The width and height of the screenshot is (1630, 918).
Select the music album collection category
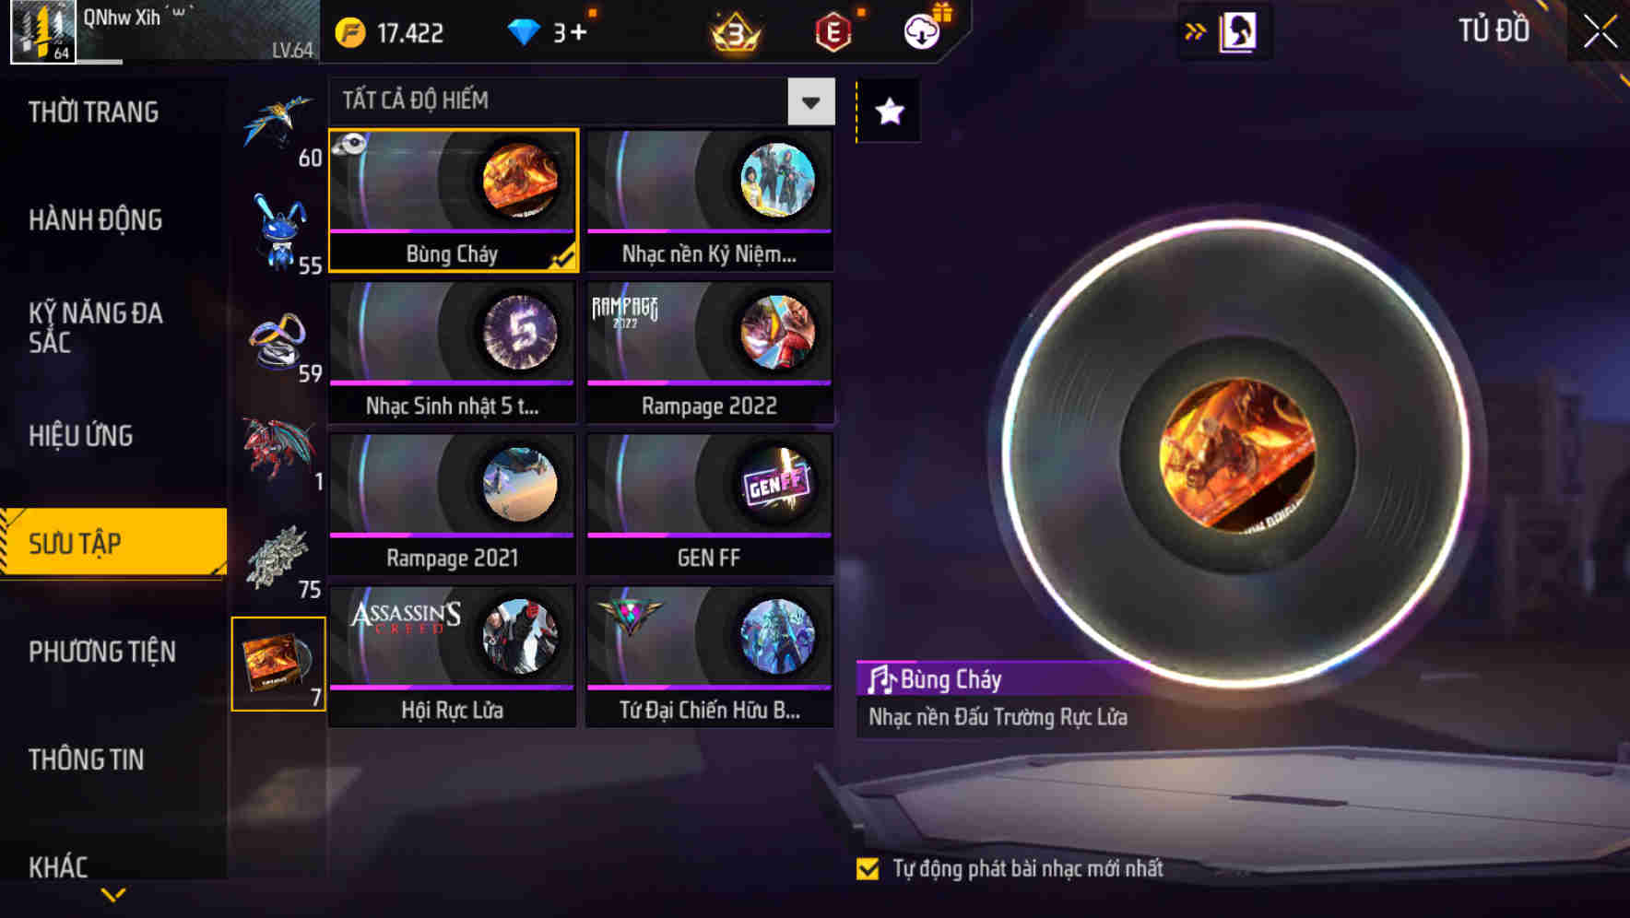point(278,664)
